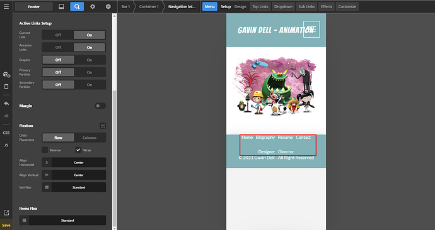This screenshot has width=435, height=230.
Task: Click Director link in footer preview
Action: click(286, 152)
